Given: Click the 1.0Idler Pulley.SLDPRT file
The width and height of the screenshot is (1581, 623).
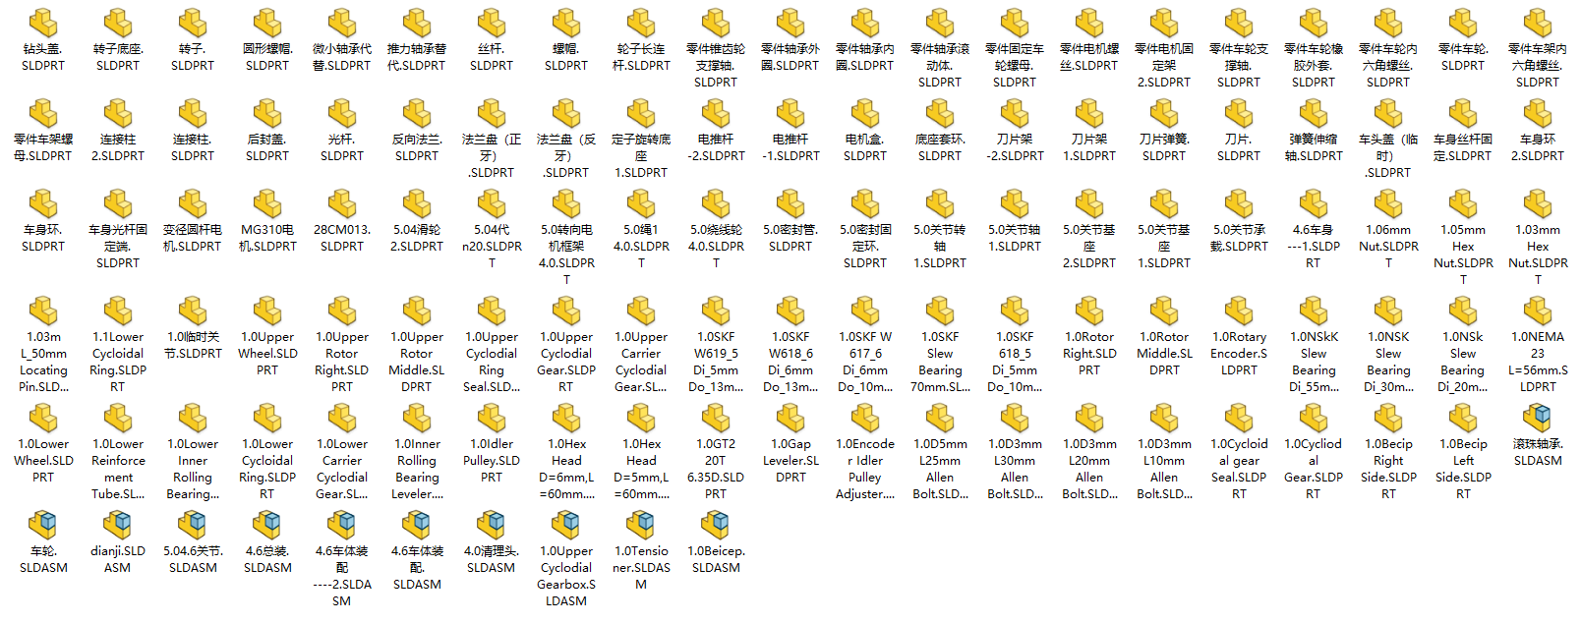Looking at the screenshot, I should [492, 419].
